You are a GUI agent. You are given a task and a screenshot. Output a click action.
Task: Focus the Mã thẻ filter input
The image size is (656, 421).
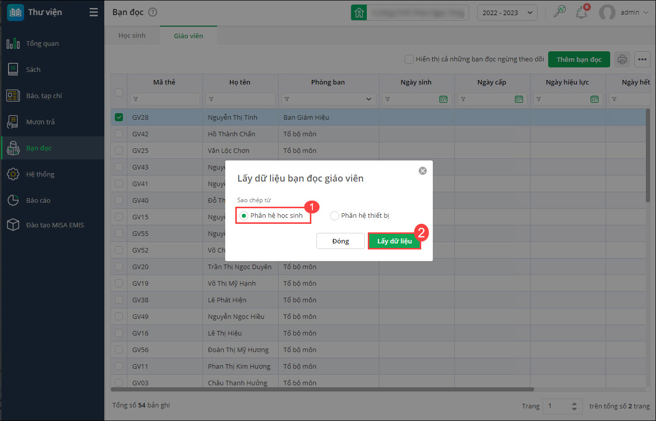coord(165,99)
